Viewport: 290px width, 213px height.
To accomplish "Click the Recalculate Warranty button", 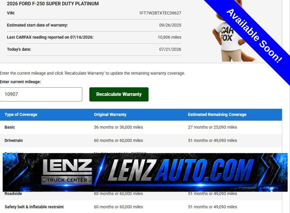I will click(119, 94).
